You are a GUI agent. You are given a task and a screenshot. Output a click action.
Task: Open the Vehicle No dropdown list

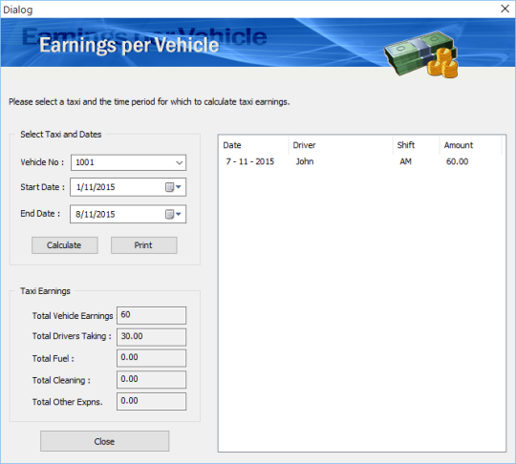(179, 162)
